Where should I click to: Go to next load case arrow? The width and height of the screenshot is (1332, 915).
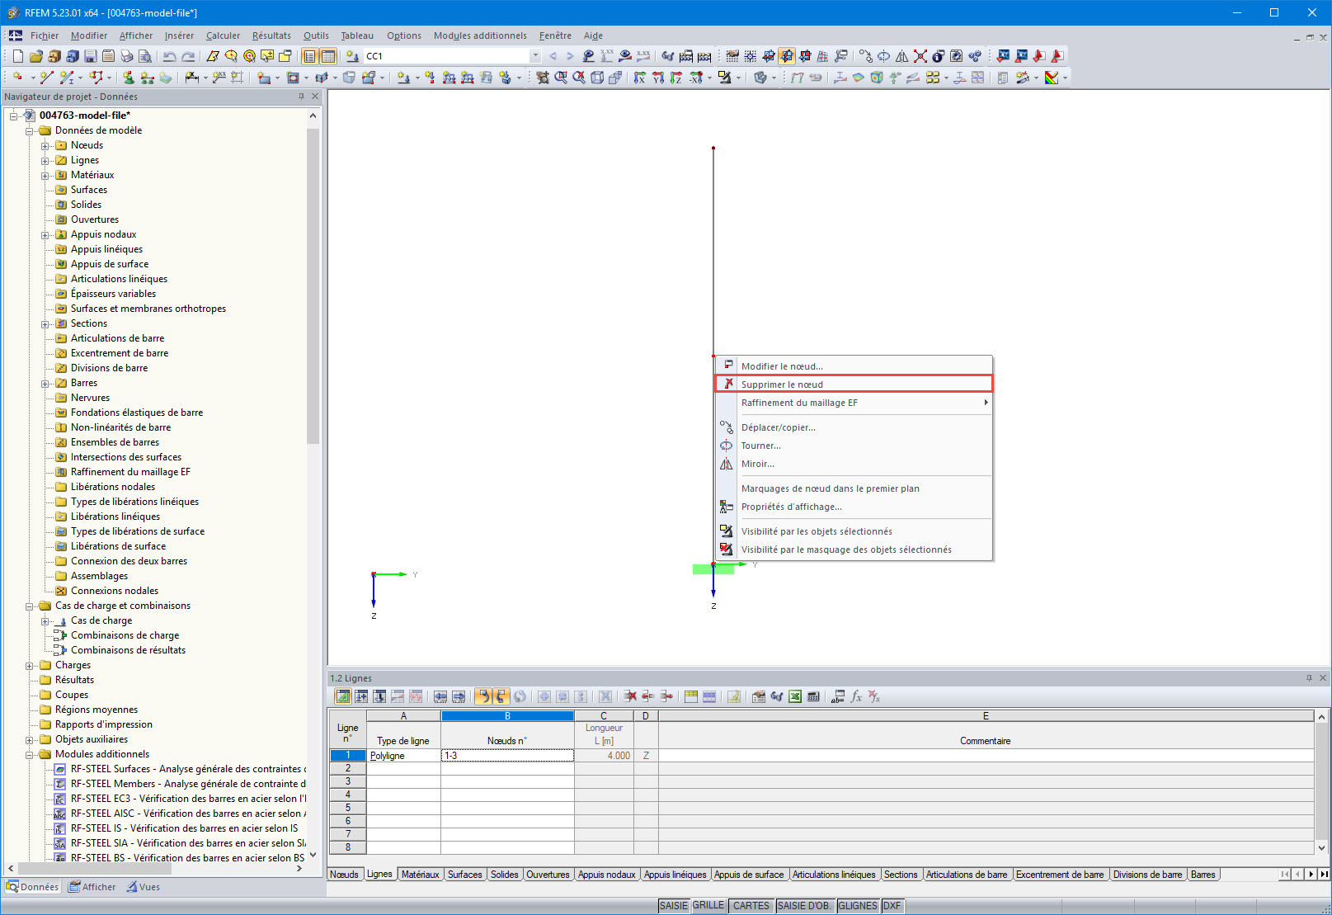tap(570, 56)
